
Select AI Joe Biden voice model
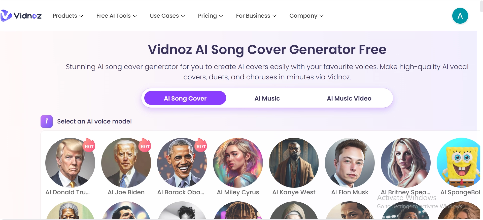pyautogui.click(x=126, y=163)
